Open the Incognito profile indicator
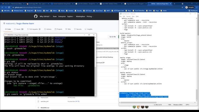199x112 pixels. coord(190,7)
